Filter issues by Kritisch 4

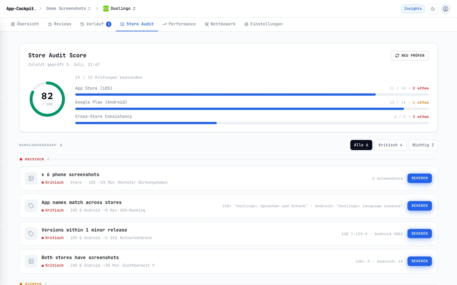390,145
